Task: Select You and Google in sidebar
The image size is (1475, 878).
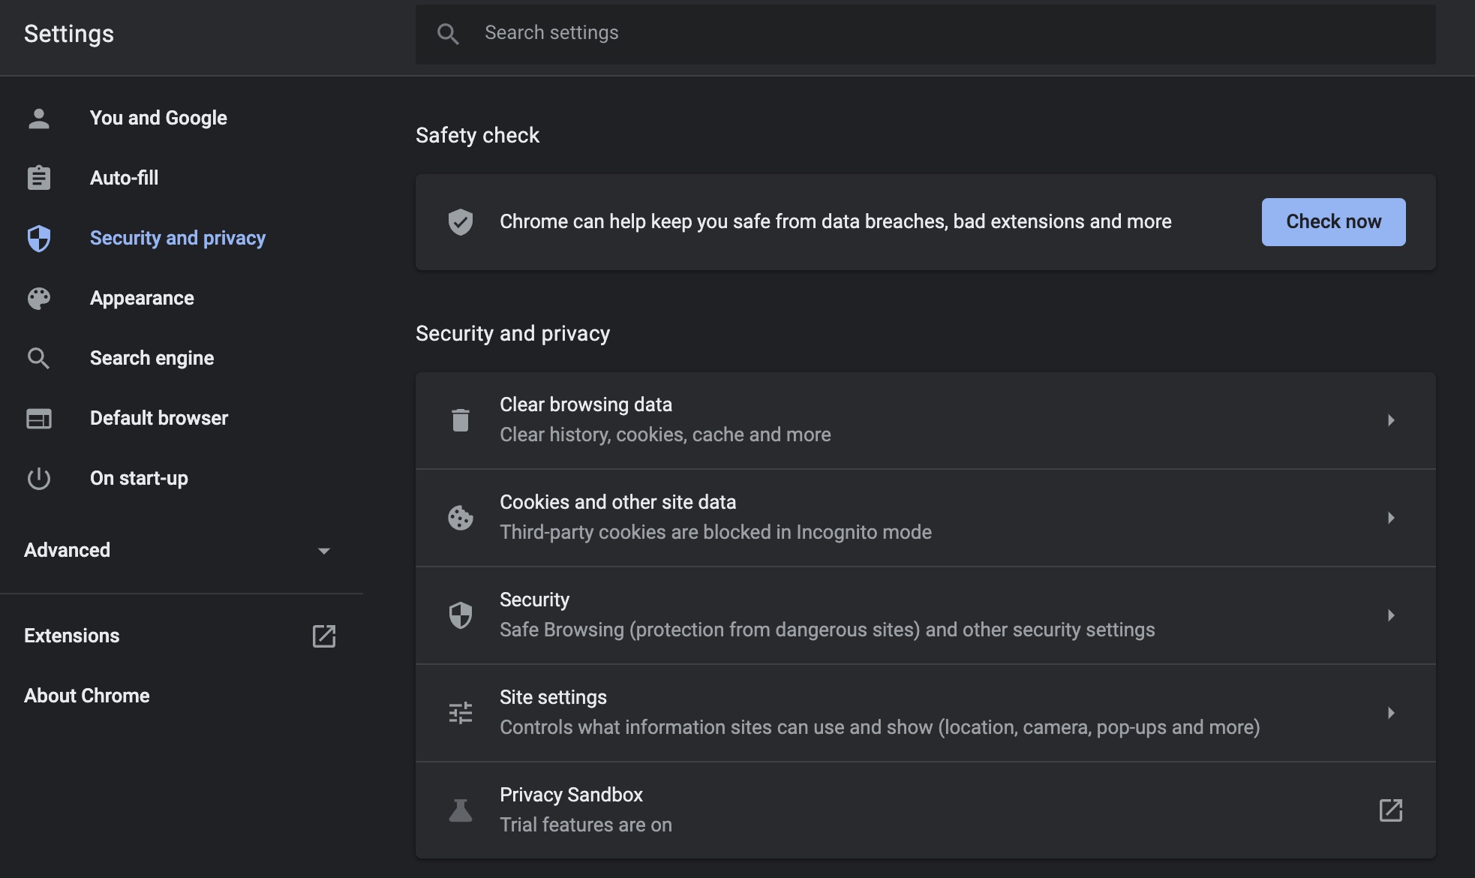Action: [x=158, y=118]
